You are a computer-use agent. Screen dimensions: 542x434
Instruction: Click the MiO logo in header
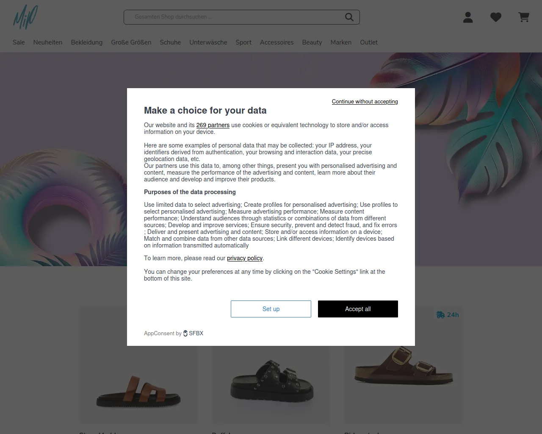pos(25,17)
